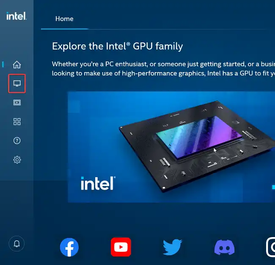Click the Intel logo in the sidebar
275x265 pixels.
pyautogui.click(x=16, y=16)
